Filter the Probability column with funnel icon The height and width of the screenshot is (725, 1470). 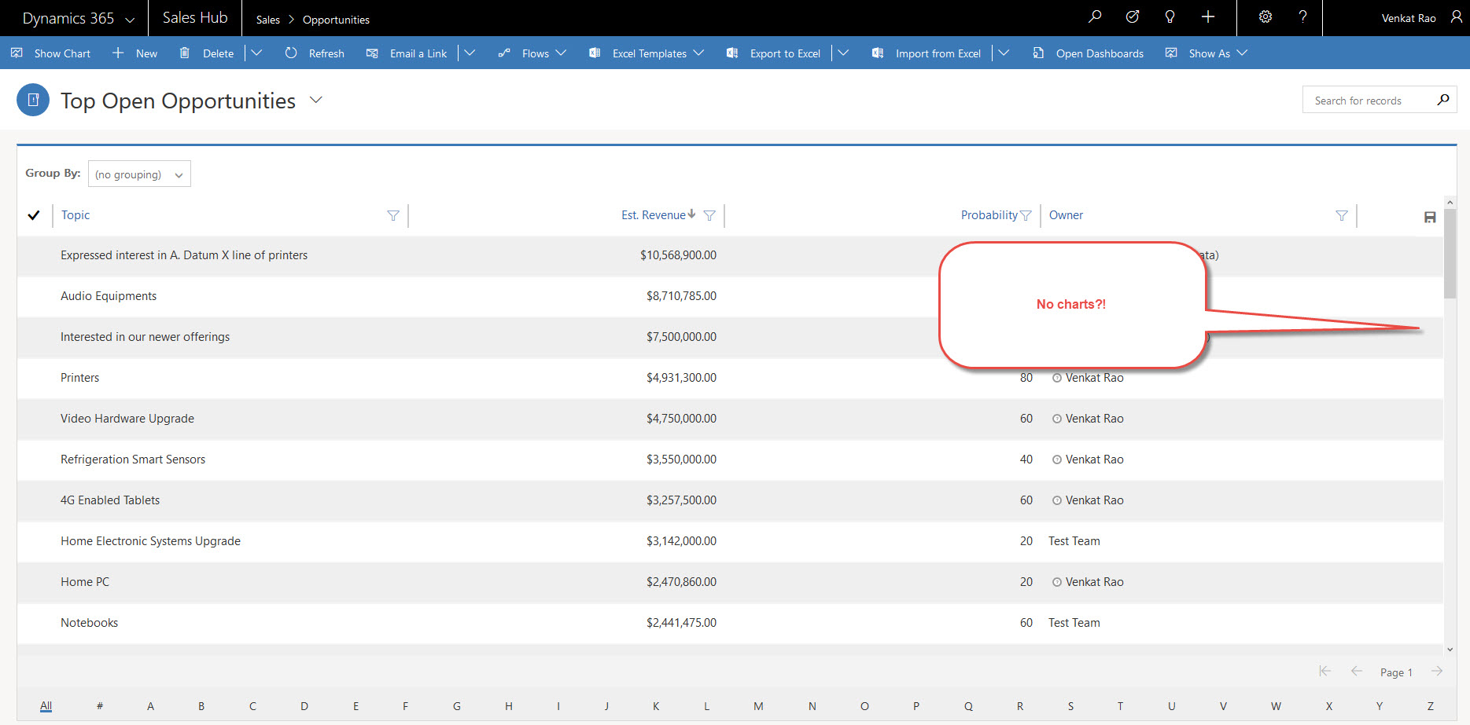(x=1026, y=216)
